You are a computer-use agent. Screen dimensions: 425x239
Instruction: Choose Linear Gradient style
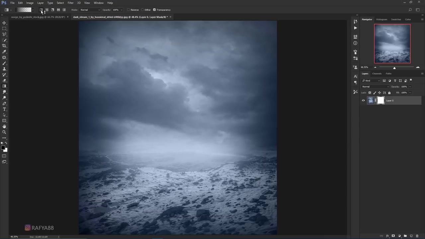point(41,10)
